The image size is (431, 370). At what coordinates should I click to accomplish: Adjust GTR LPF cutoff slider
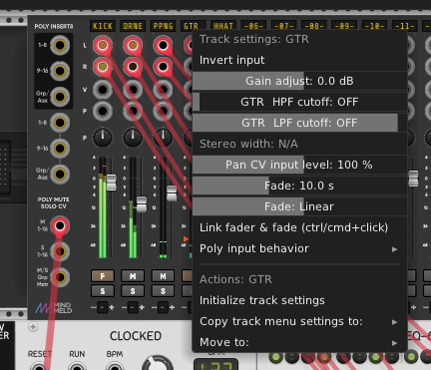pyautogui.click(x=299, y=123)
